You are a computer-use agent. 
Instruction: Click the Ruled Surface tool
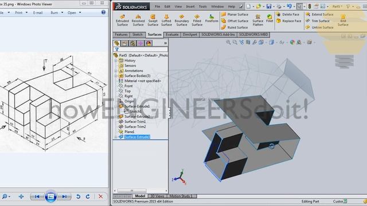click(235, 27)
